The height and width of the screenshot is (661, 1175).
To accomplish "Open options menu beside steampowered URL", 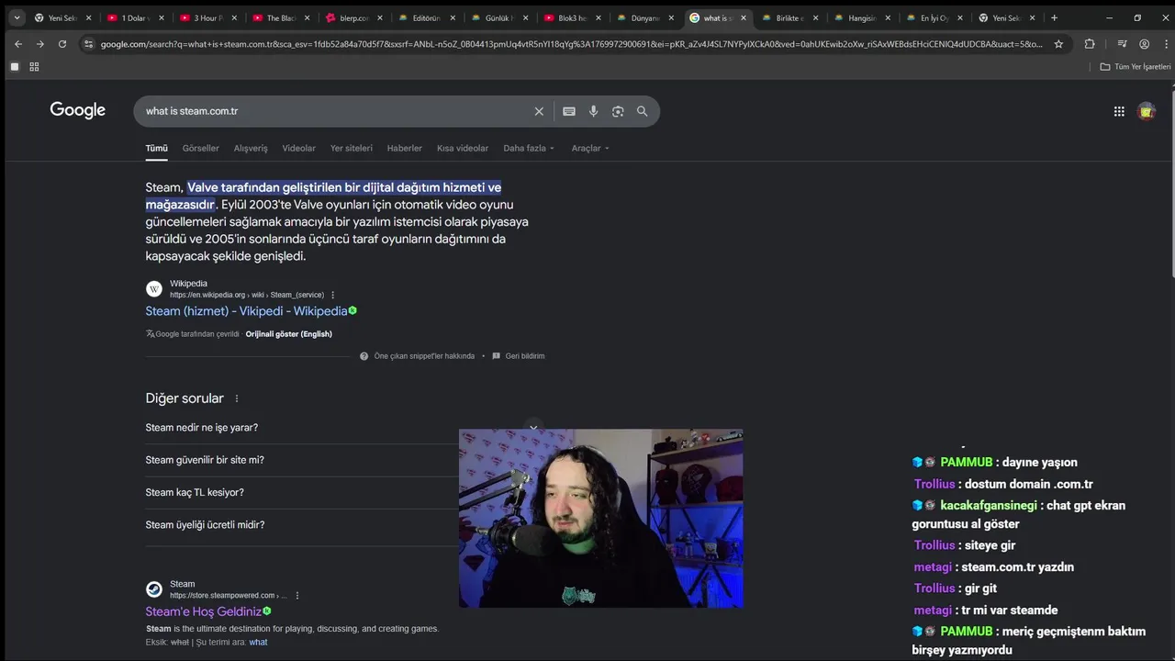I will tap(297, 595).
